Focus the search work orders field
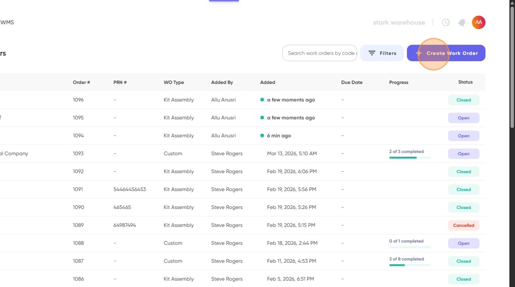Image resolution: width=515 pixels, height=287 pixels. 320,53
